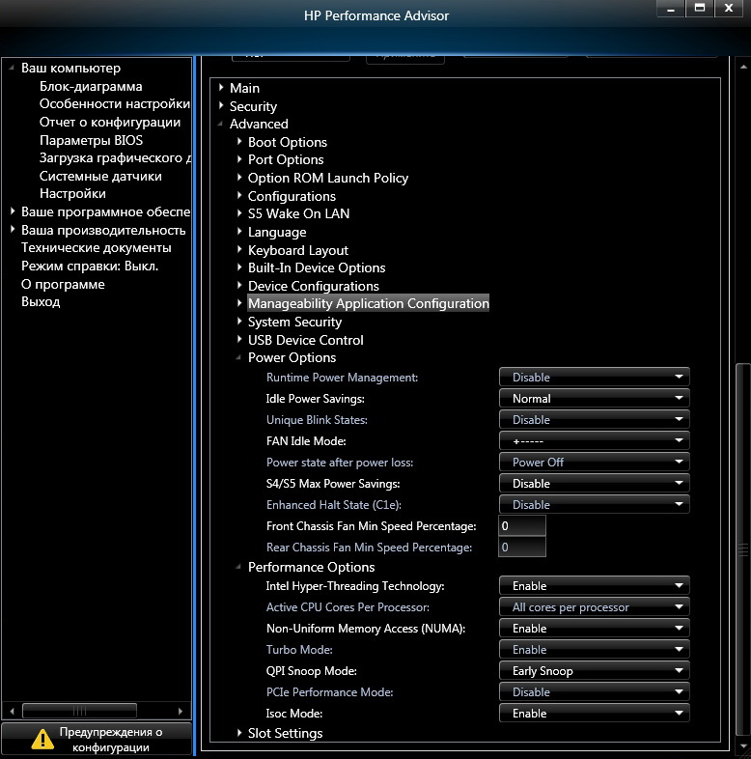Click Выход in the sidebar
Viewport: 751px width, 759px height.
pos(41,301)
